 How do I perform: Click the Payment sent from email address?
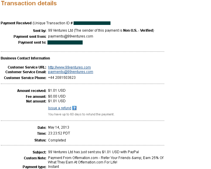(x=71, y=36)
